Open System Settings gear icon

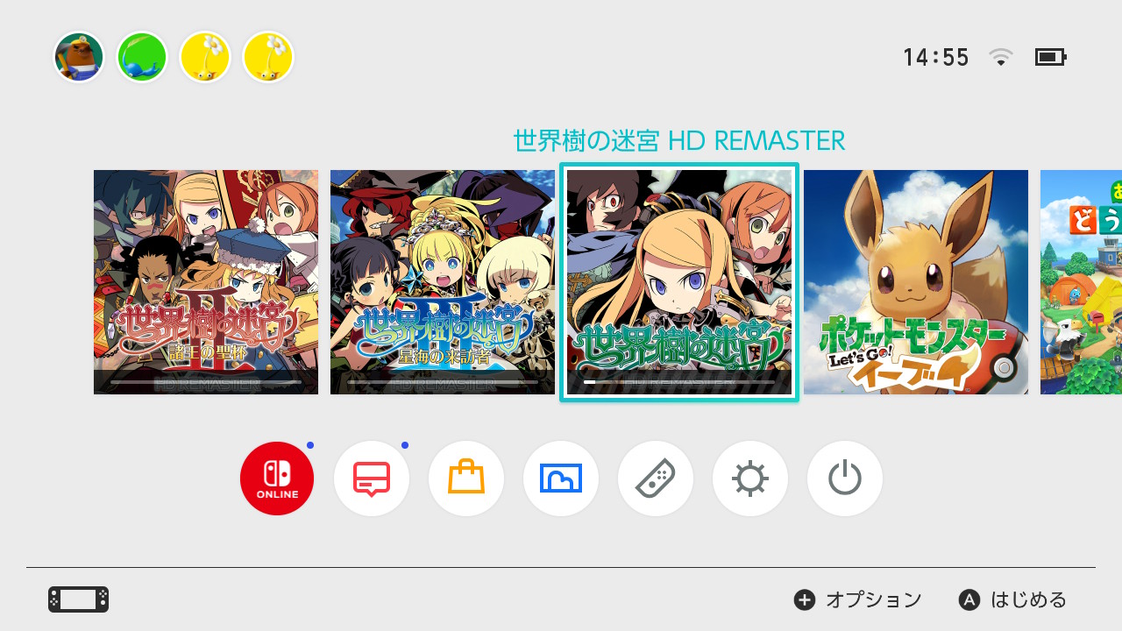[x=750, y=479]
